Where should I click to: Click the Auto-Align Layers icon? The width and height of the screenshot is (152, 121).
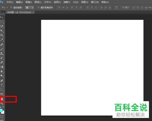pyautogui.click(x=116, y=8)
